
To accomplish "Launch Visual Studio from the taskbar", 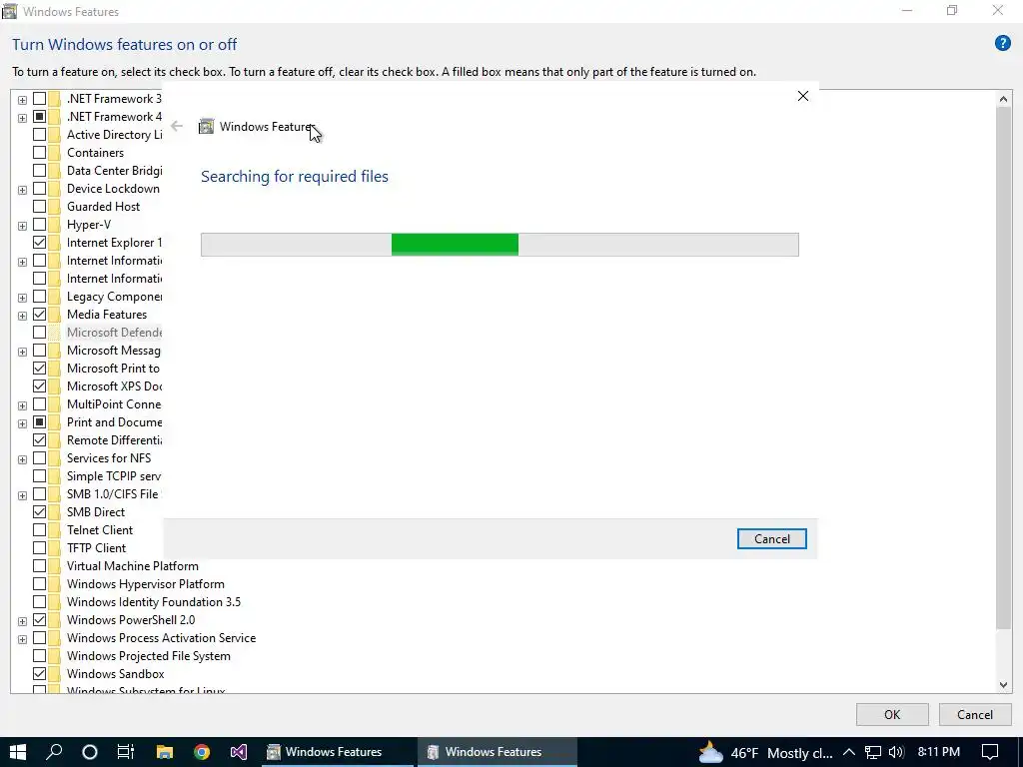I will point(238,752).
